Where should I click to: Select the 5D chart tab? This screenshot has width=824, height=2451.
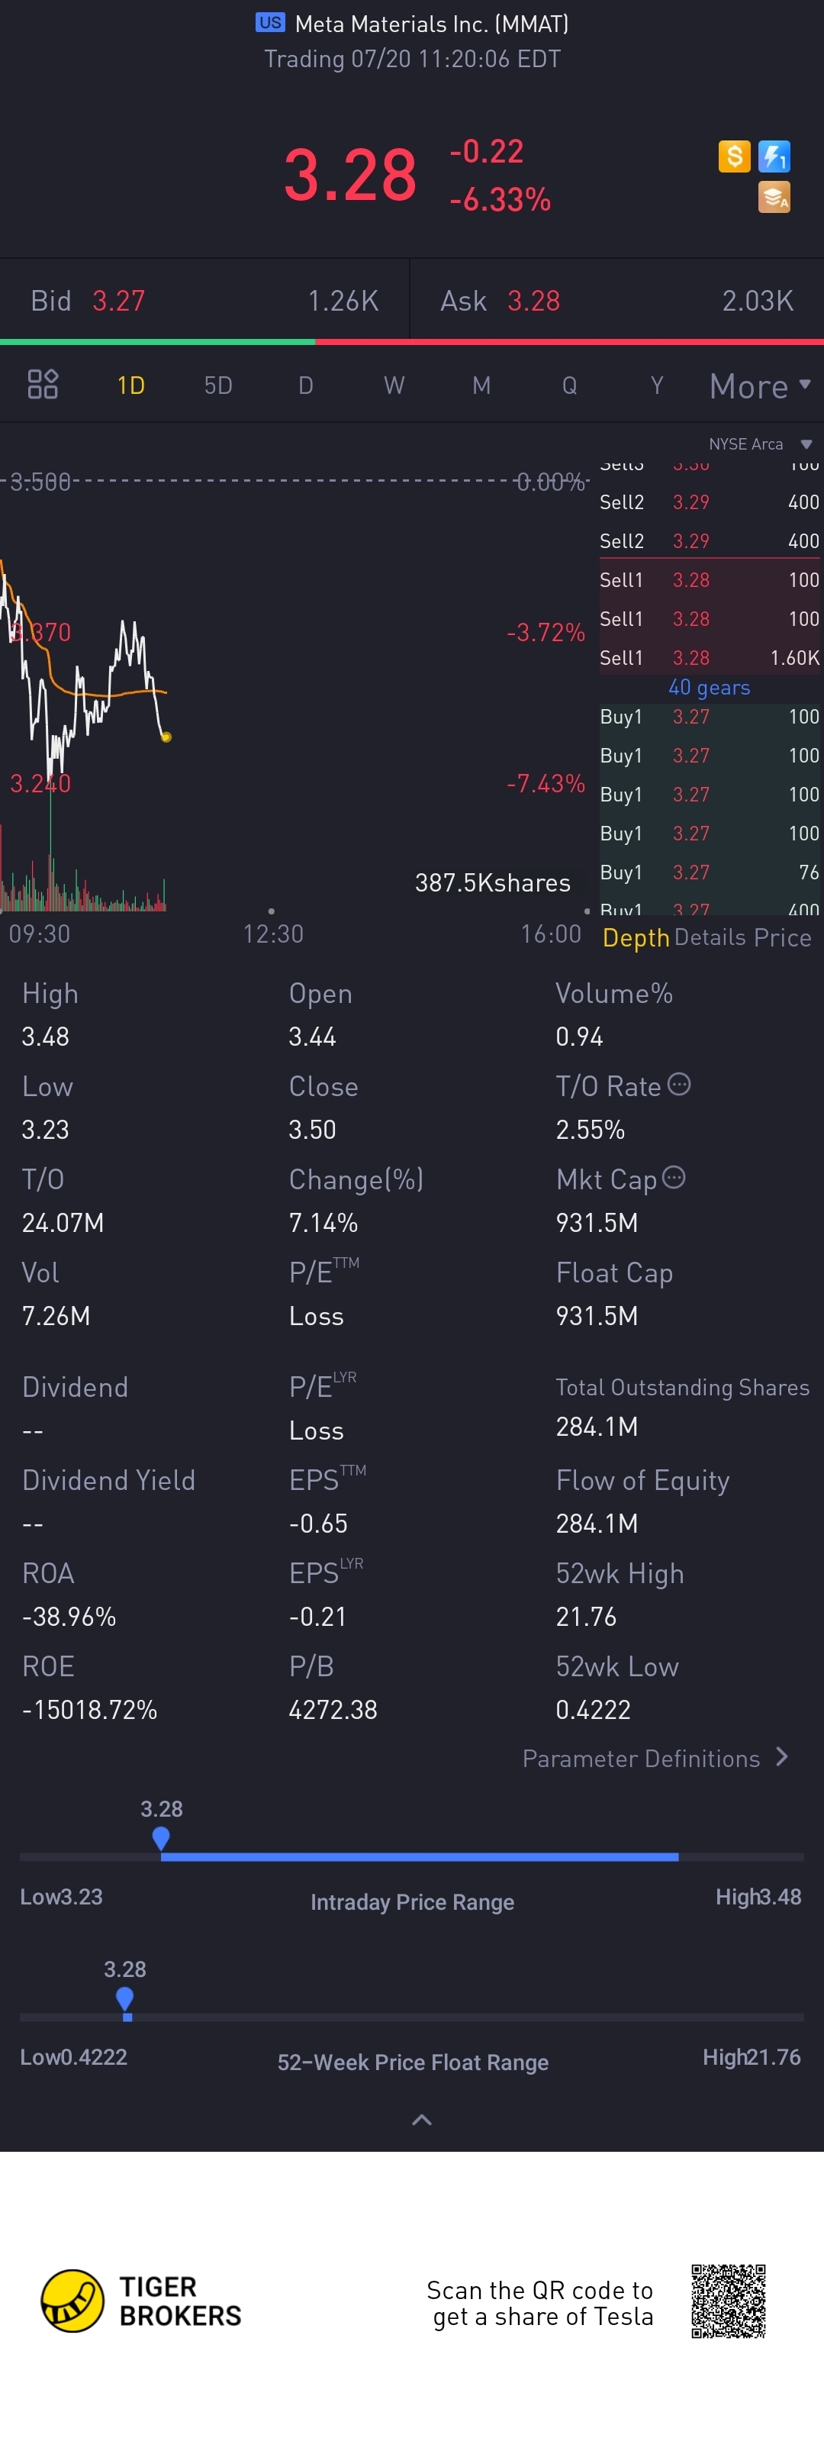pos(218,385)
